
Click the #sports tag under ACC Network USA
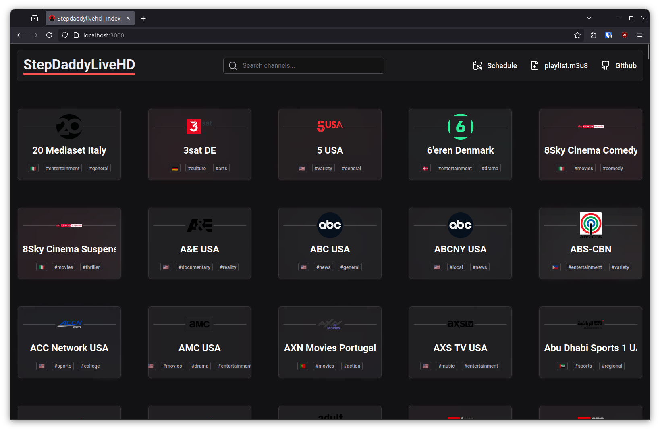[x=63, y=366]
